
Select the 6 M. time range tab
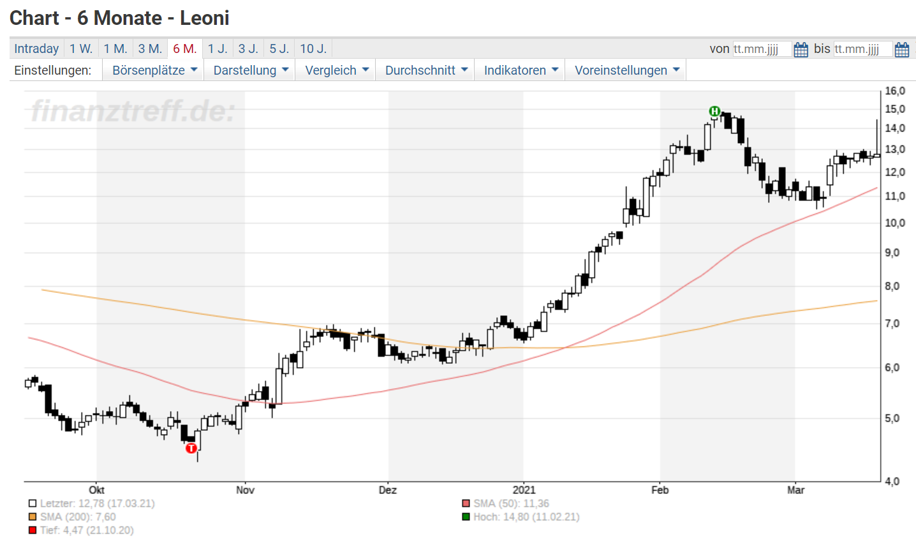click(185, 49)
